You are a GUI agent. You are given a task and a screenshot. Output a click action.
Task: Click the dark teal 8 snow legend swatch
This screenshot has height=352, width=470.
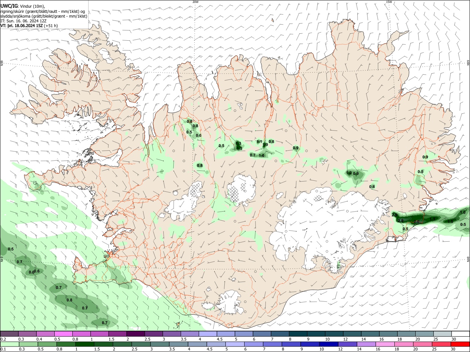(299, 334)
